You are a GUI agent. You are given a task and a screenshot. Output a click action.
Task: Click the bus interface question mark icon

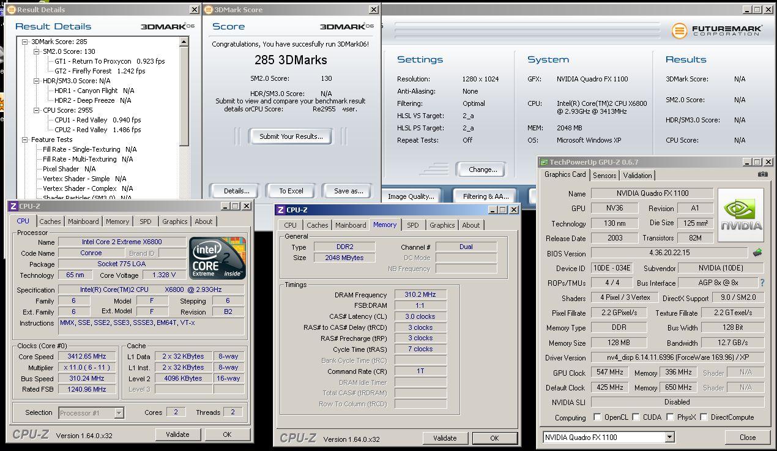click(762, 283)
